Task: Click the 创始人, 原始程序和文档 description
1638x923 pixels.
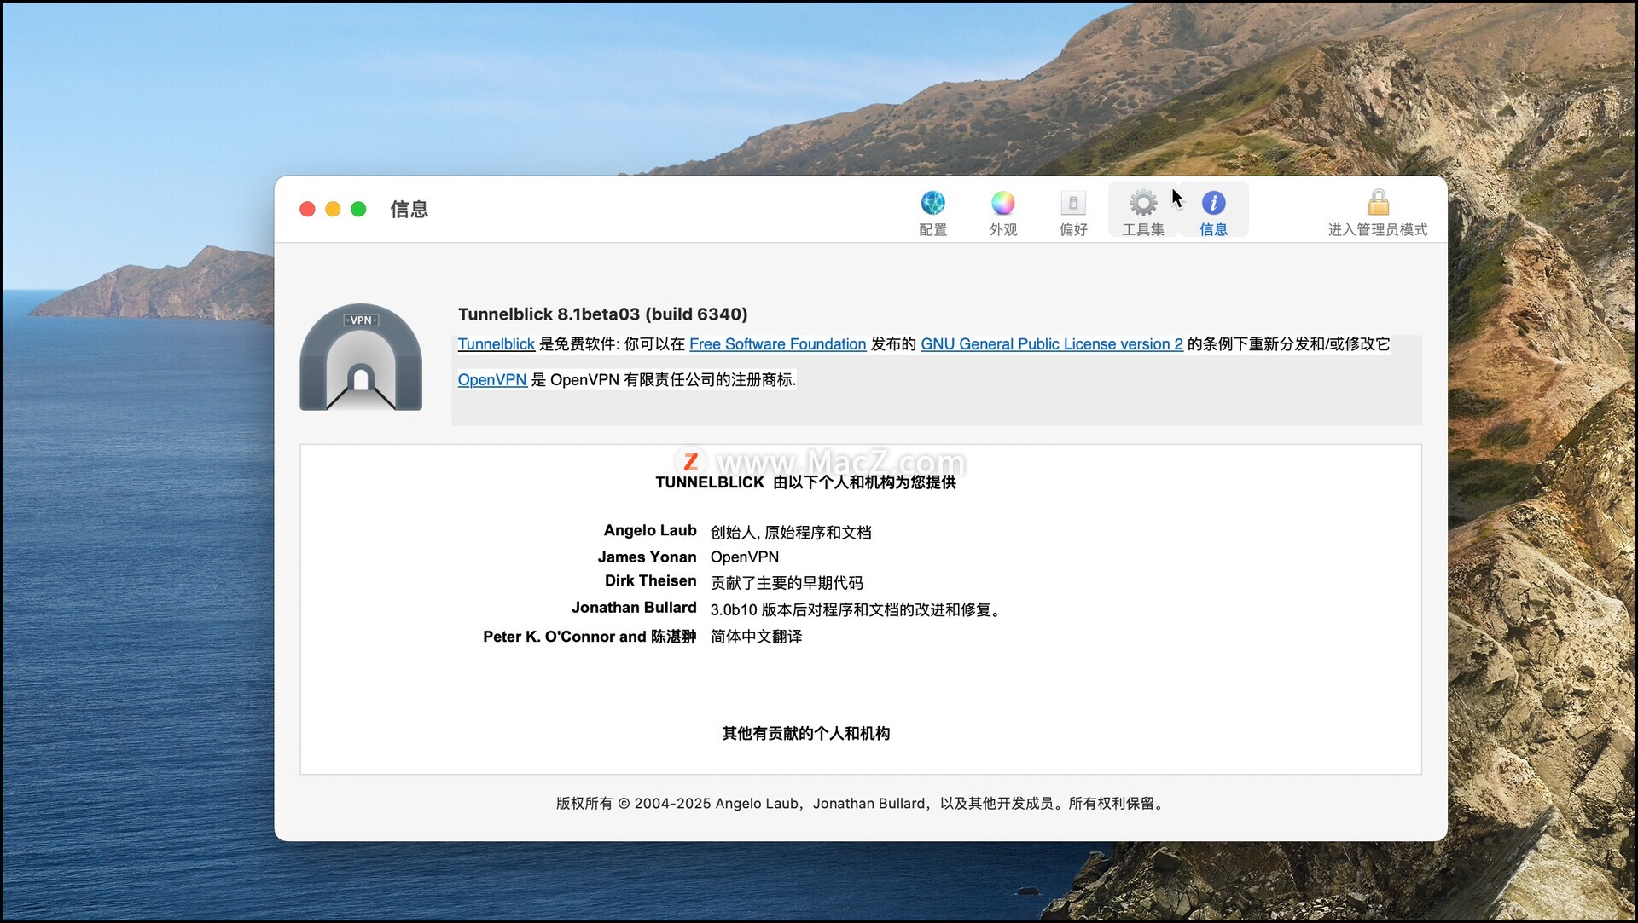Action: point(791,533)
